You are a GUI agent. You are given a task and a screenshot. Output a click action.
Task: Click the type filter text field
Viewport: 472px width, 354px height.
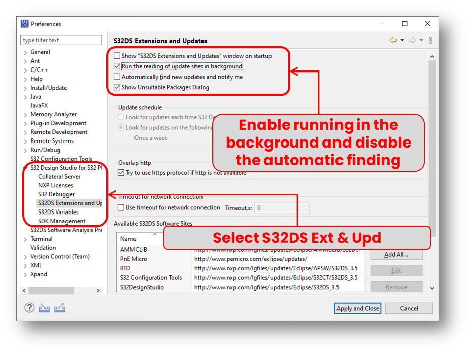61,40
